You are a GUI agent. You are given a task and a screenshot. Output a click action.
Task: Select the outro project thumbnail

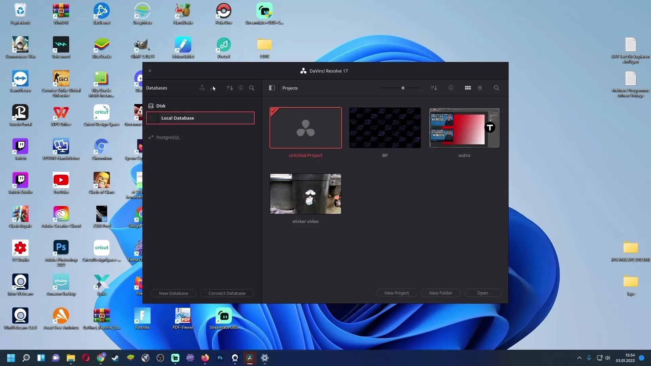tap(464, 128)
